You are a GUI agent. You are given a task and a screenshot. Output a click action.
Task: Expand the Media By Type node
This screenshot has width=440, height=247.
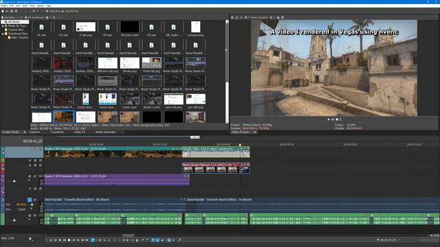pos(3,26)
